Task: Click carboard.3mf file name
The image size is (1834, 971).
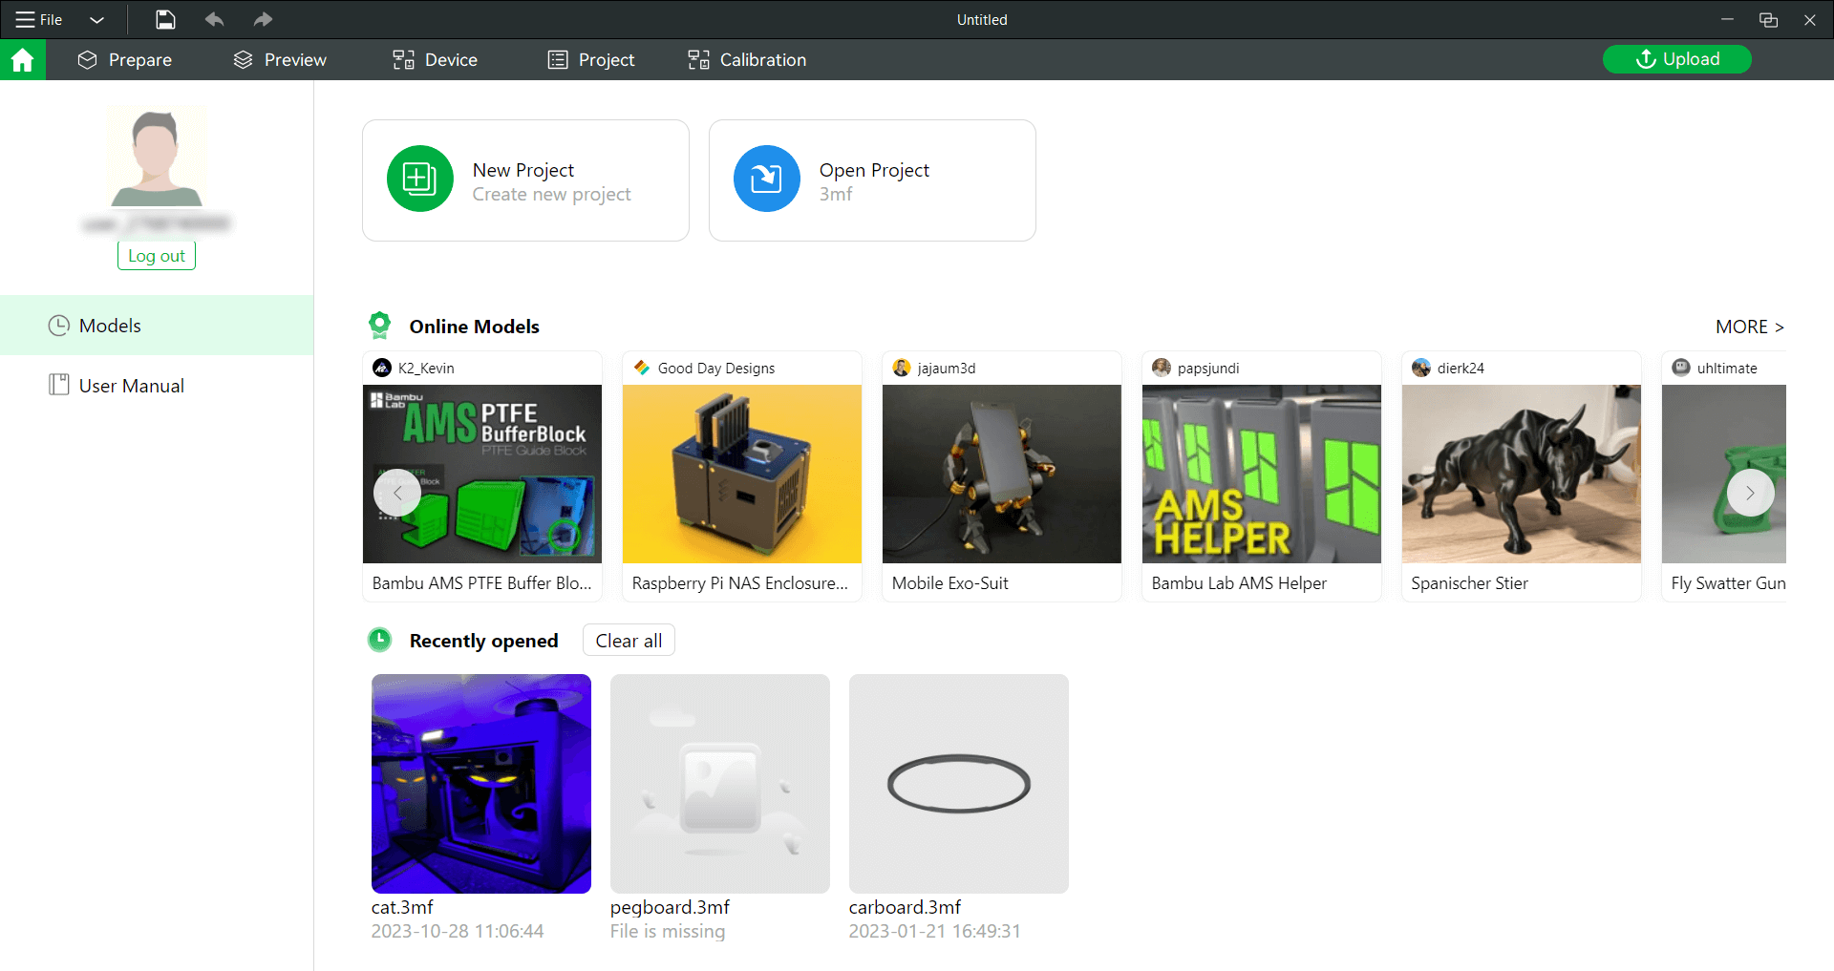Action: (905, 907)
